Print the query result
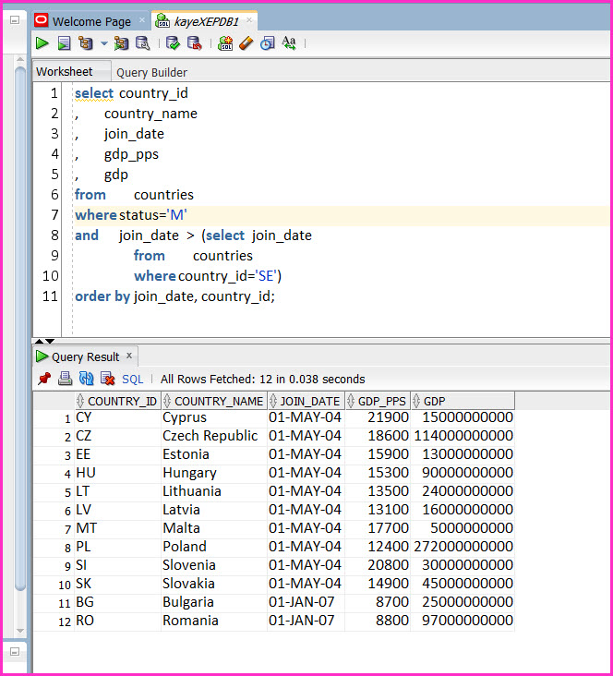This screenshot has width=613, height=676. pyautogui.click(x=66, y=379)
